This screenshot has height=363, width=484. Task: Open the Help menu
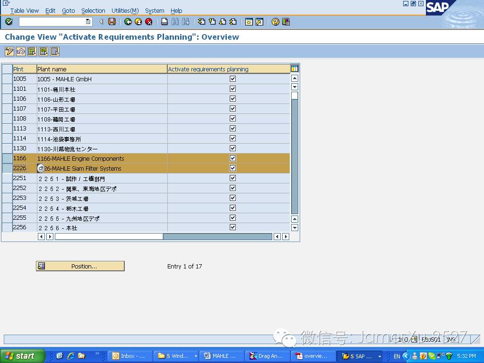tap(176, 10)
